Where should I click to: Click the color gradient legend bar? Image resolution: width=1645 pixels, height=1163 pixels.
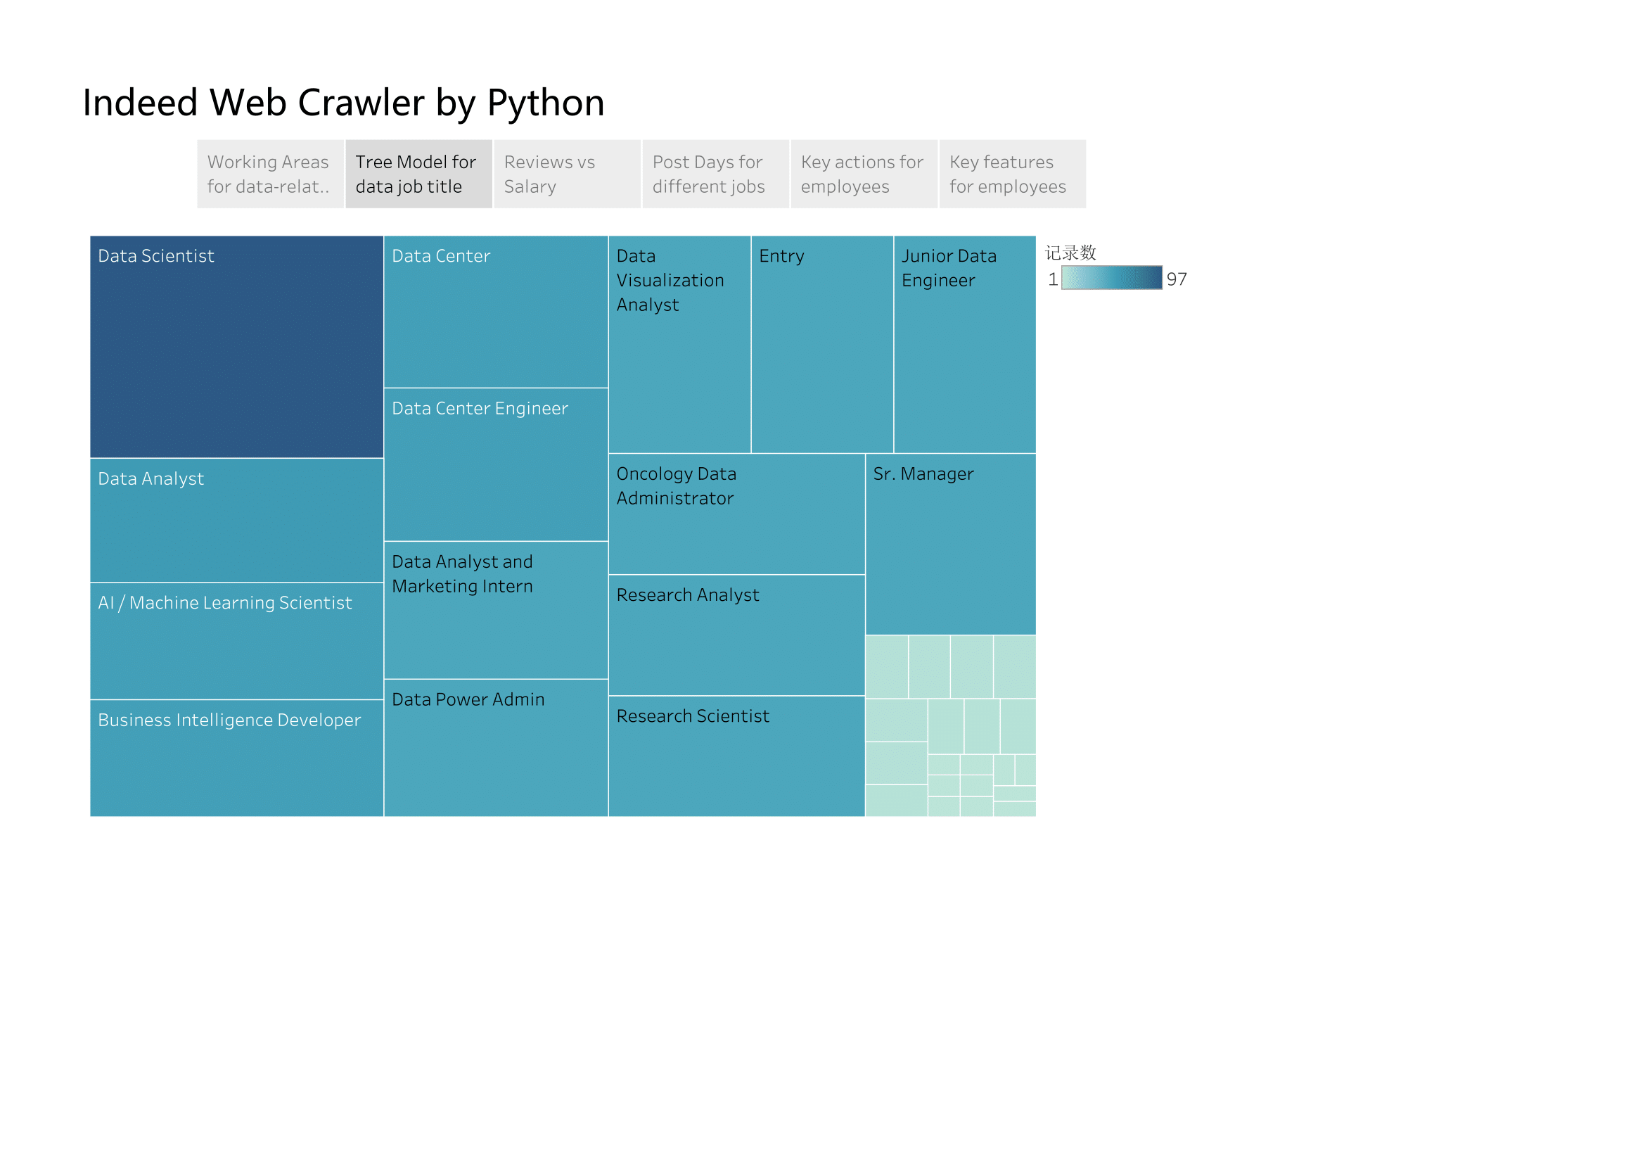[x=1111, y=278]
